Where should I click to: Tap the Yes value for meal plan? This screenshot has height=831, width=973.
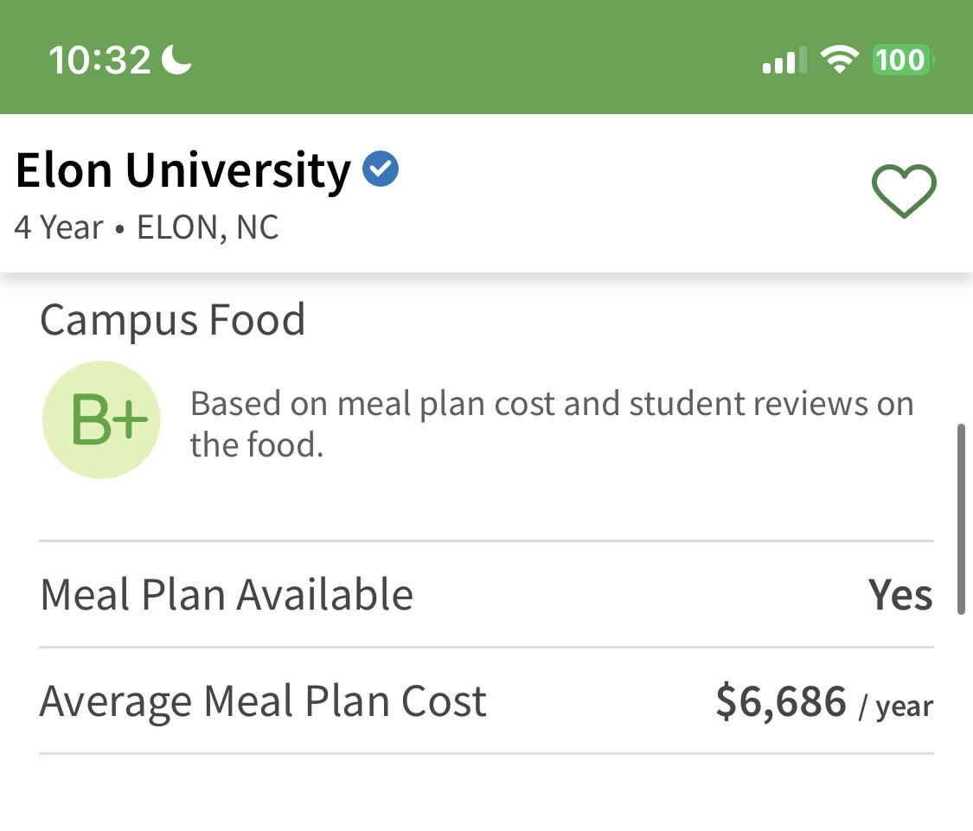pyautogui.click(x=899, y=595)
